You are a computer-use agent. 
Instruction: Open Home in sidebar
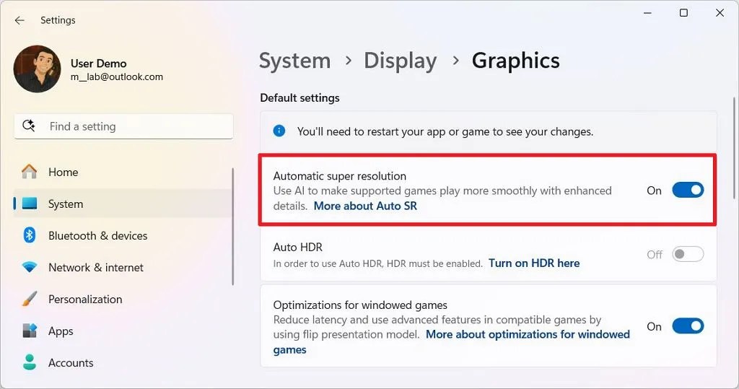(x=123, y=172)
